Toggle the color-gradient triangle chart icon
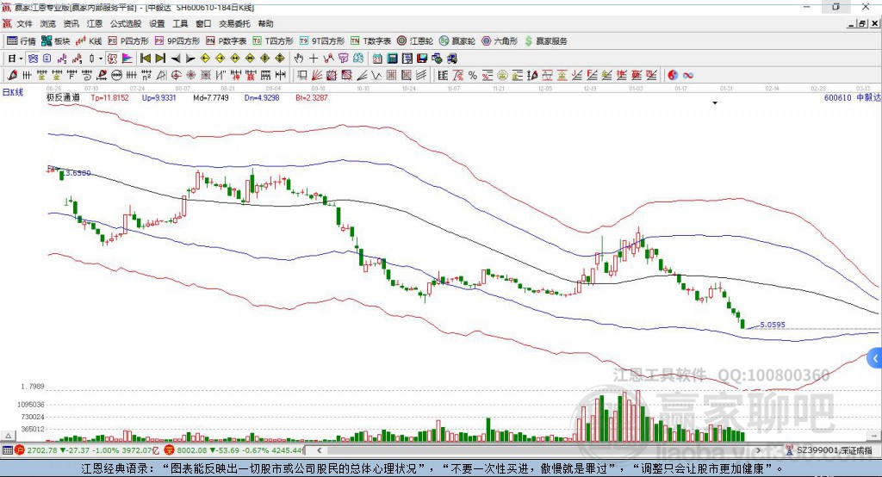Image resolution: width=882 pixels, height=477 pixels. point(127,59)
